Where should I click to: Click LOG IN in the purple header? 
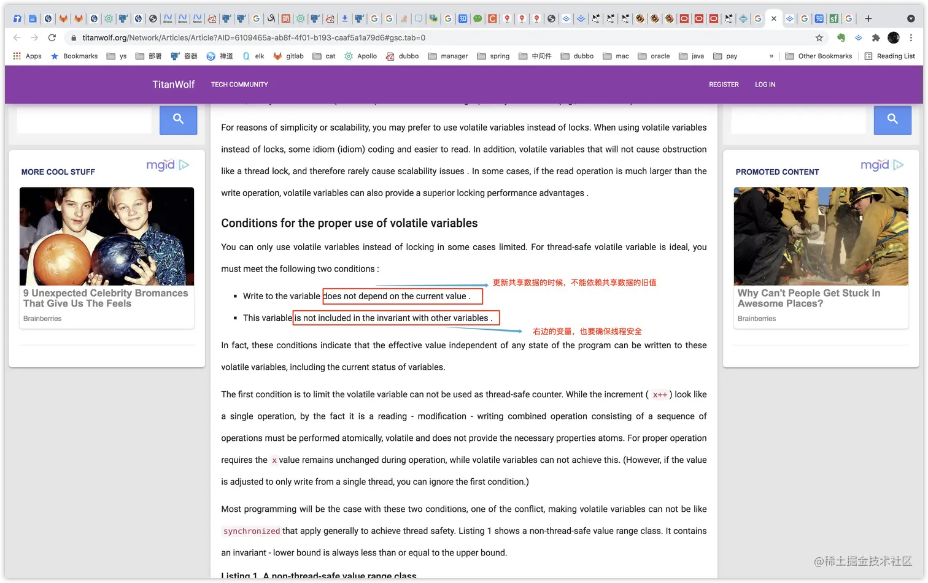point(765,85)
